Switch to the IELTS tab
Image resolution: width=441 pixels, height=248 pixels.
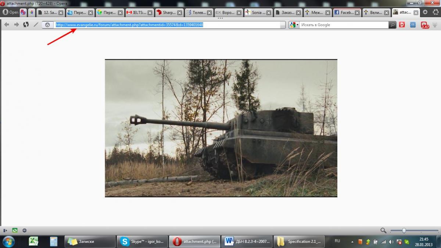[136, 12]
